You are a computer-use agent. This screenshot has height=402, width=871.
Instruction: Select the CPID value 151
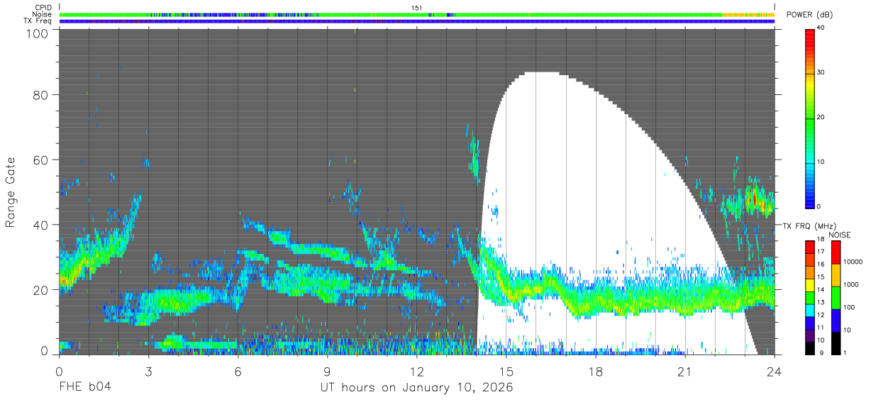click(417, 7)
